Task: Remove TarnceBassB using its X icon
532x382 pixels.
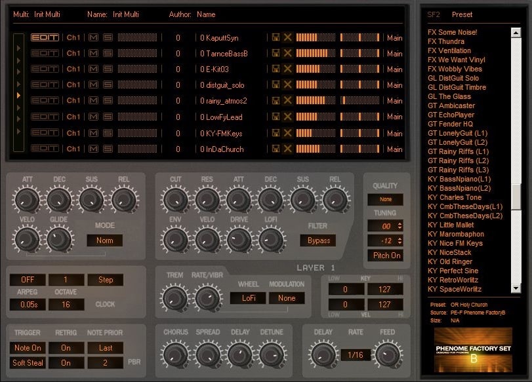Action: (287, 53)
